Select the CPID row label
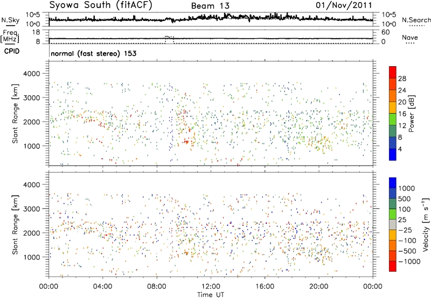 point(12,51)
